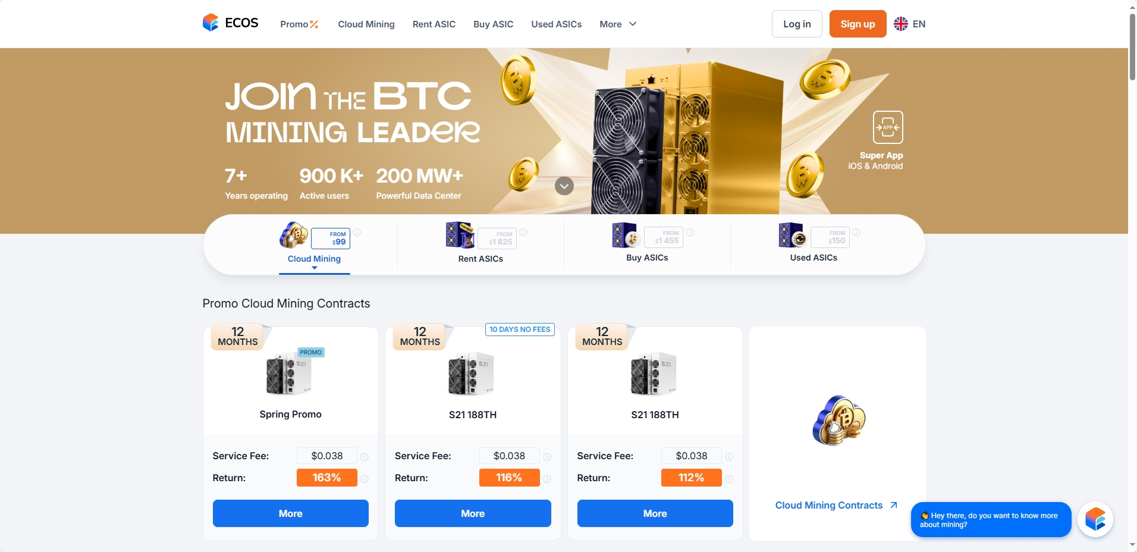Open Buy ASIC in navigation bar

coord(493,24)
